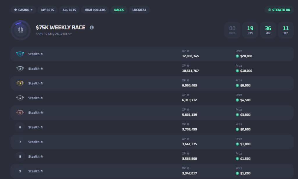
Task: Click the XP value 6,313,712
Action: (189, 100)
